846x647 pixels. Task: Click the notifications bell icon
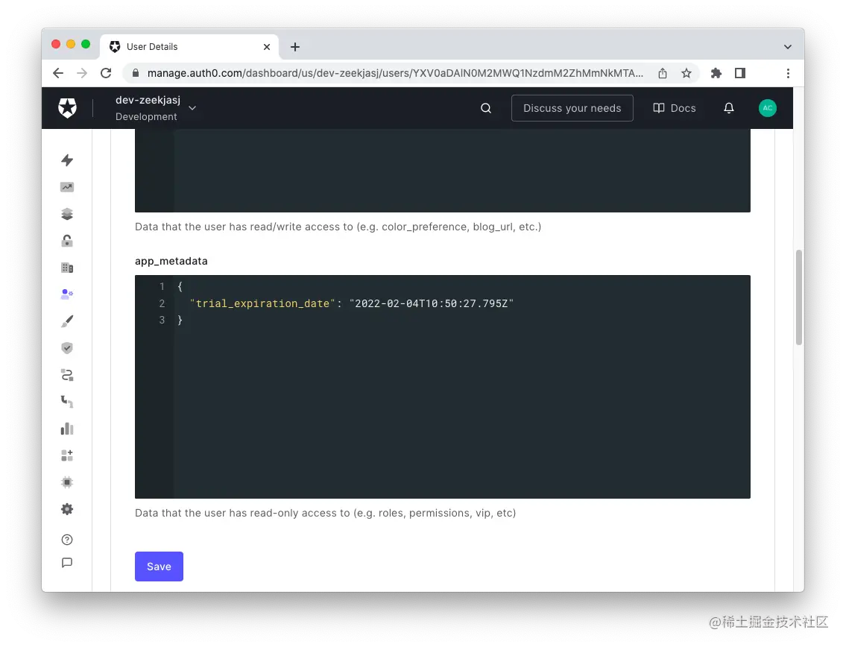click(x=729, y=108)
